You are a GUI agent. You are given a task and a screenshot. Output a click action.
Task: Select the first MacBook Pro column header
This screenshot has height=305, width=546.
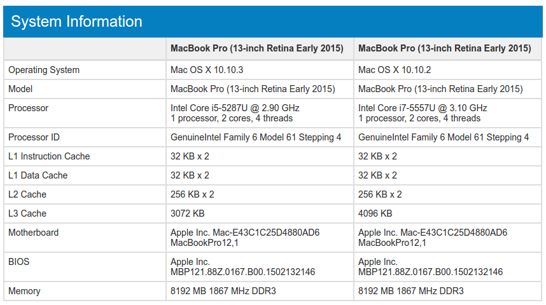(x=257, y=48)
